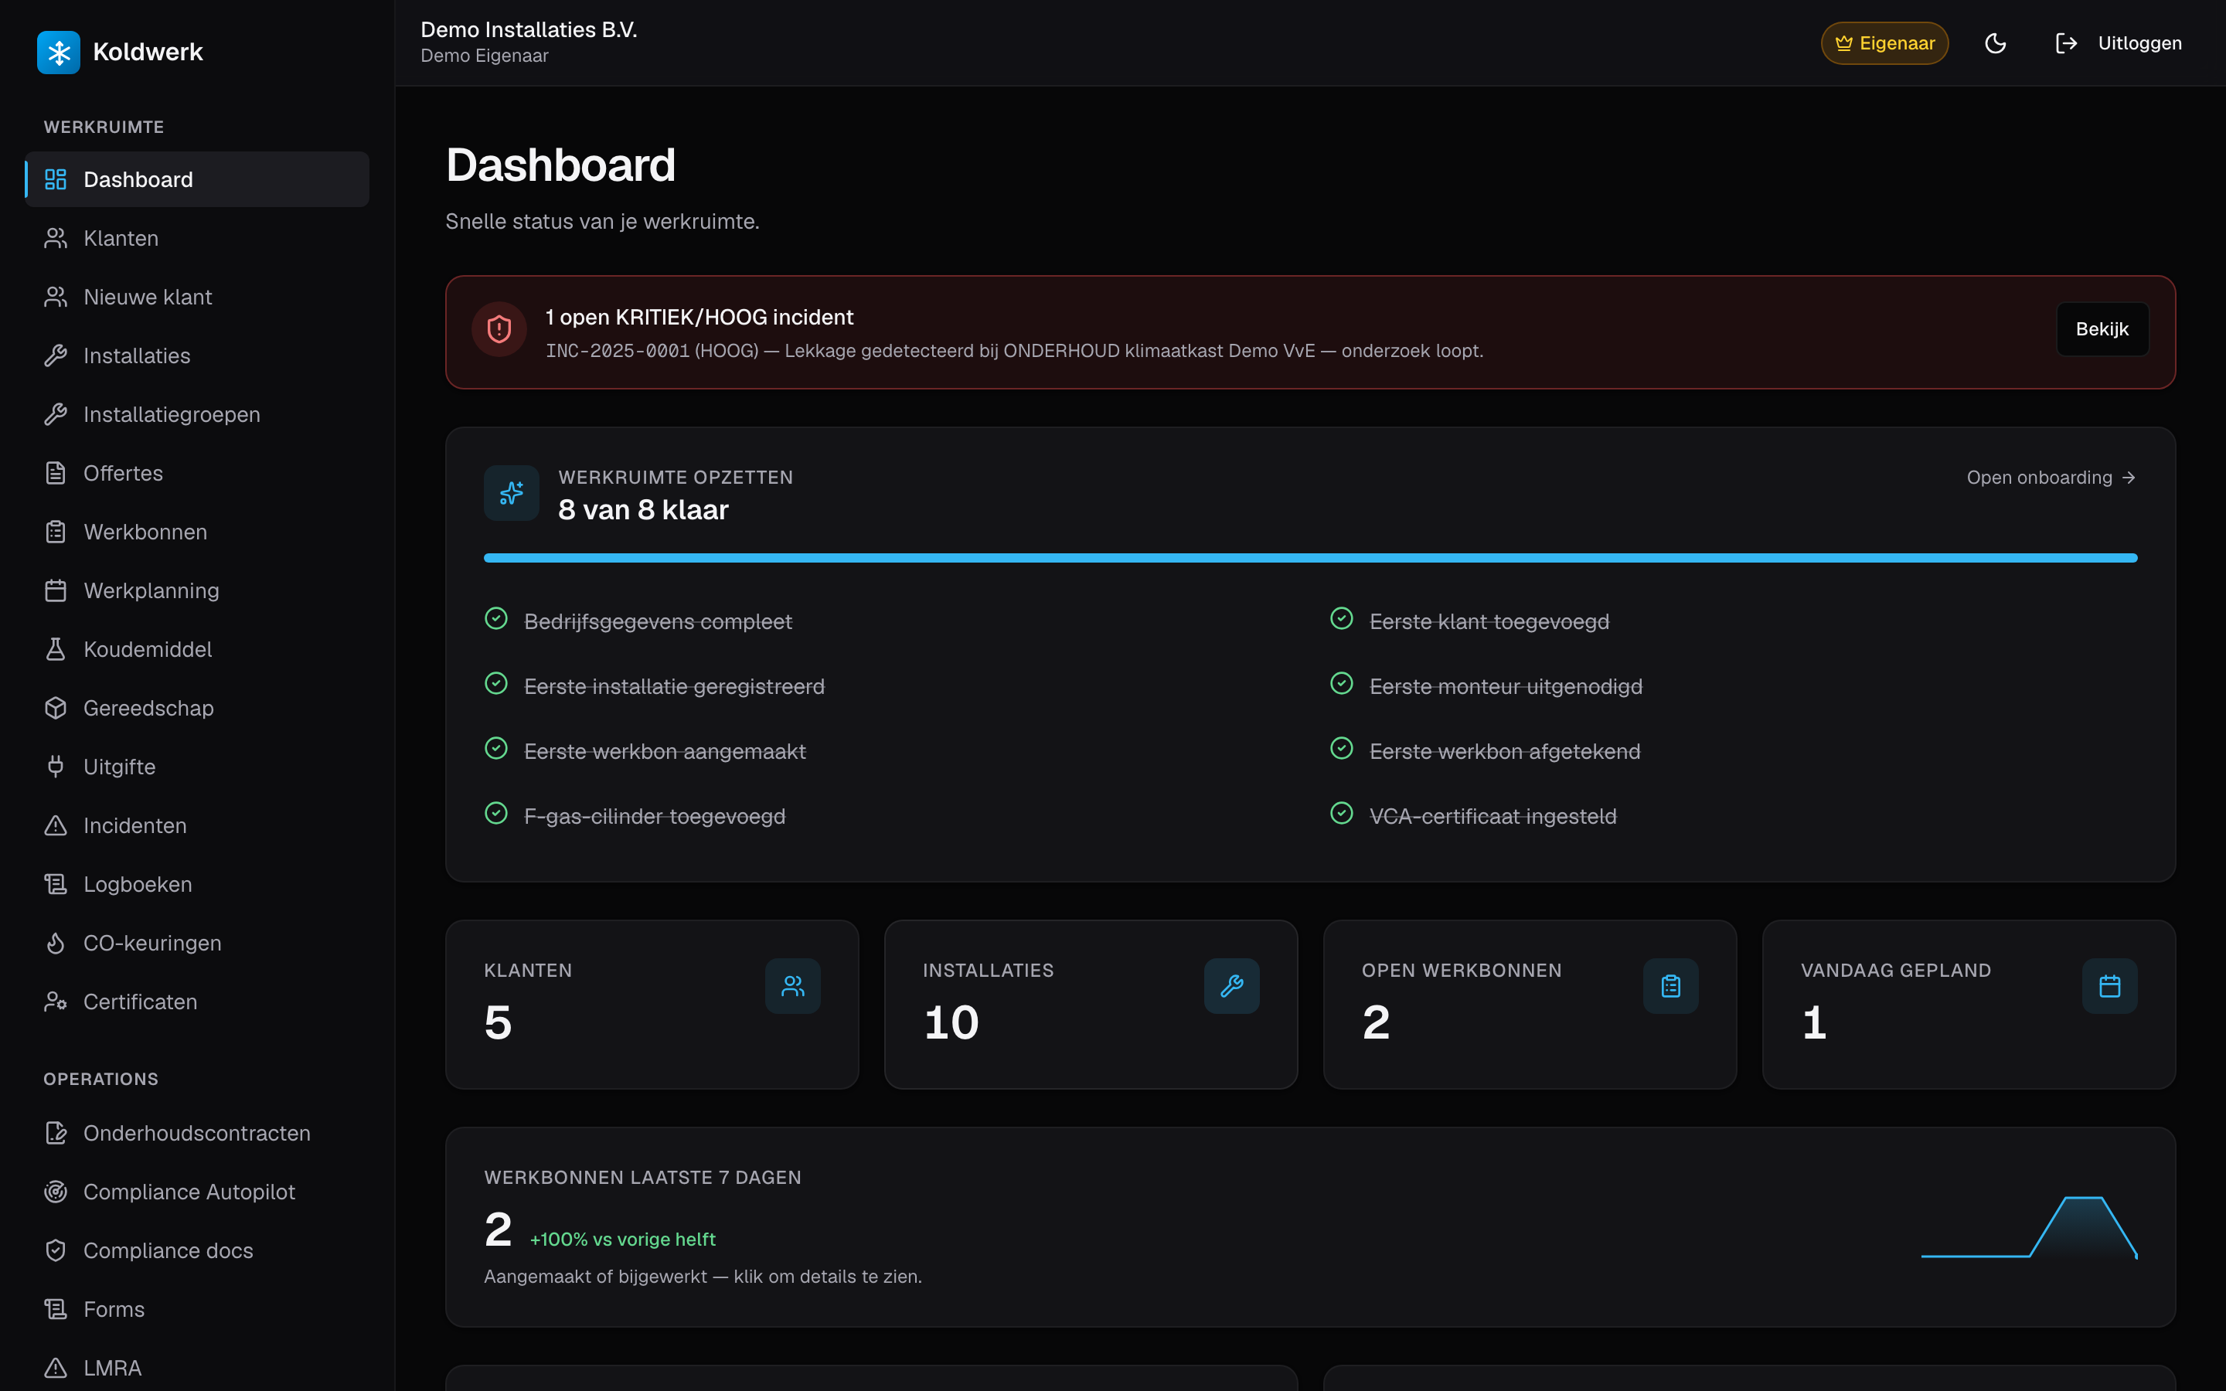
Task: Click 'Eerste monteur uitgenodigd' checklist text
Action: coord(1506,686)
